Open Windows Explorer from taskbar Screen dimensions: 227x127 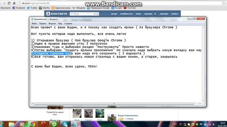tap(11, 124)
